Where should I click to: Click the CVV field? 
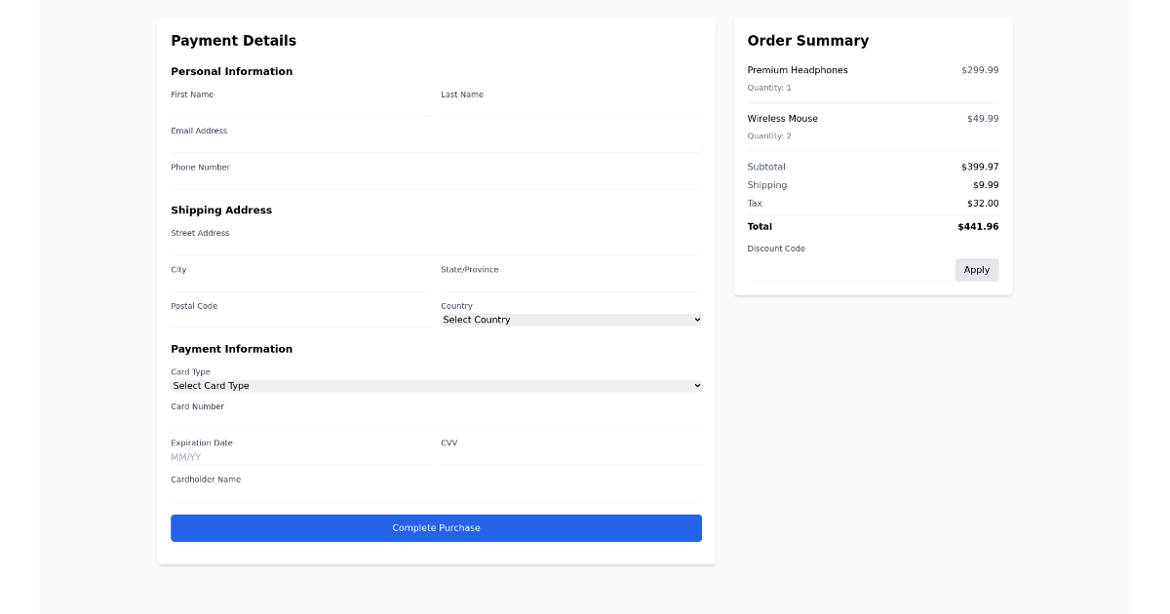571,456
